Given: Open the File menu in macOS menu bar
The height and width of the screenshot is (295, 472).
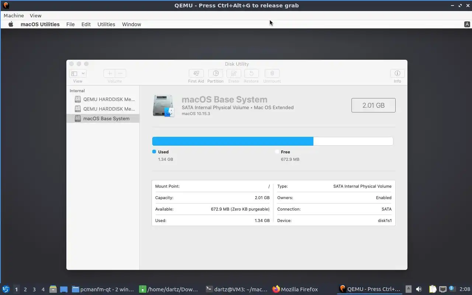Looking at the screenshot, I should point(70,24).
